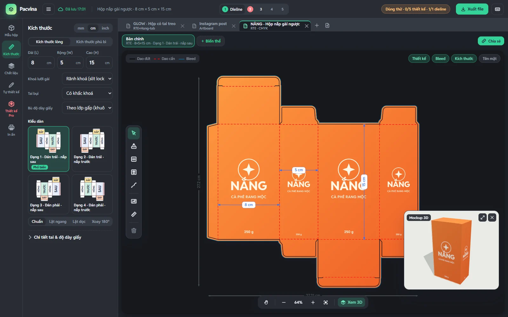Switch units to mm

pyautogui.click(x=81, y=28)
